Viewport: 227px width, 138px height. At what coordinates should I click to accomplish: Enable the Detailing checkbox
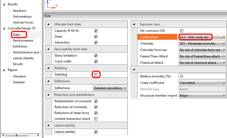pyautogui.click(x=96, y=75)
